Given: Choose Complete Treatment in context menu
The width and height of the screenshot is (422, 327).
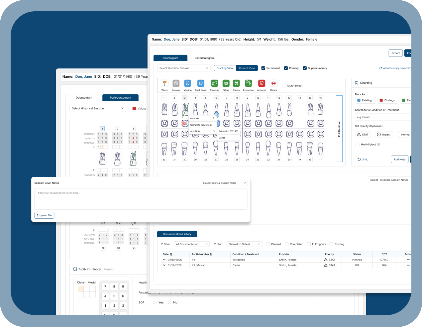Looking at the screenshot, I should [202, 125].
